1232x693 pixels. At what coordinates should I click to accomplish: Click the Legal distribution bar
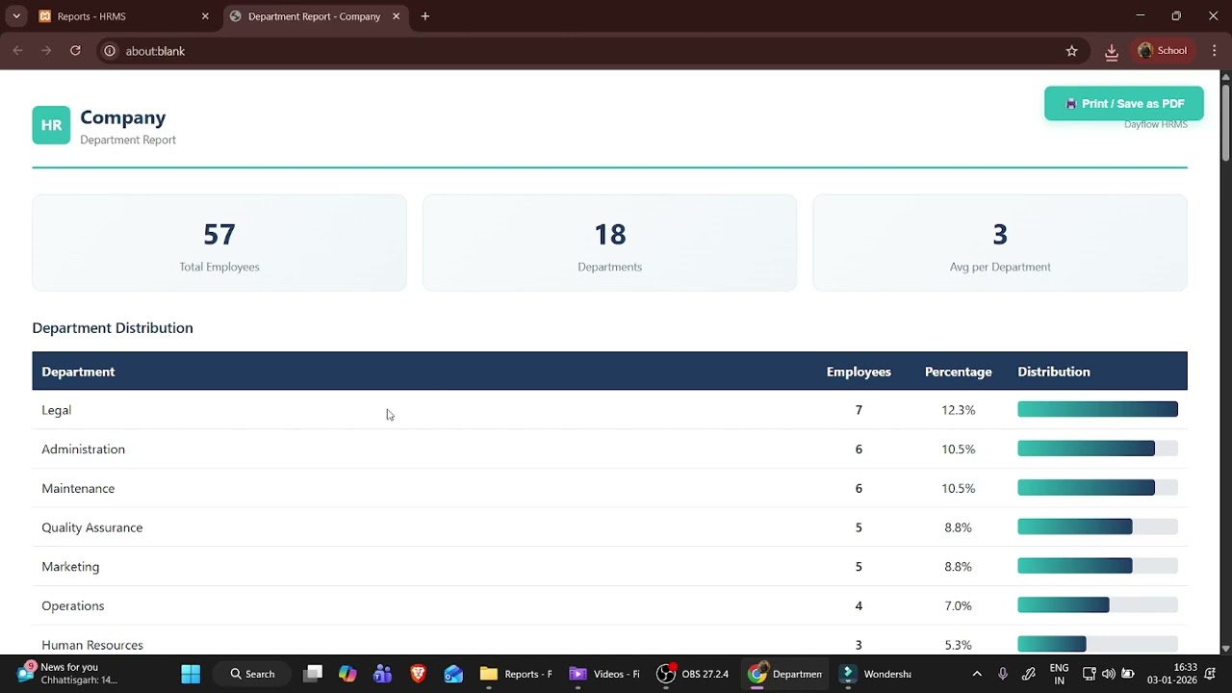1097,410
